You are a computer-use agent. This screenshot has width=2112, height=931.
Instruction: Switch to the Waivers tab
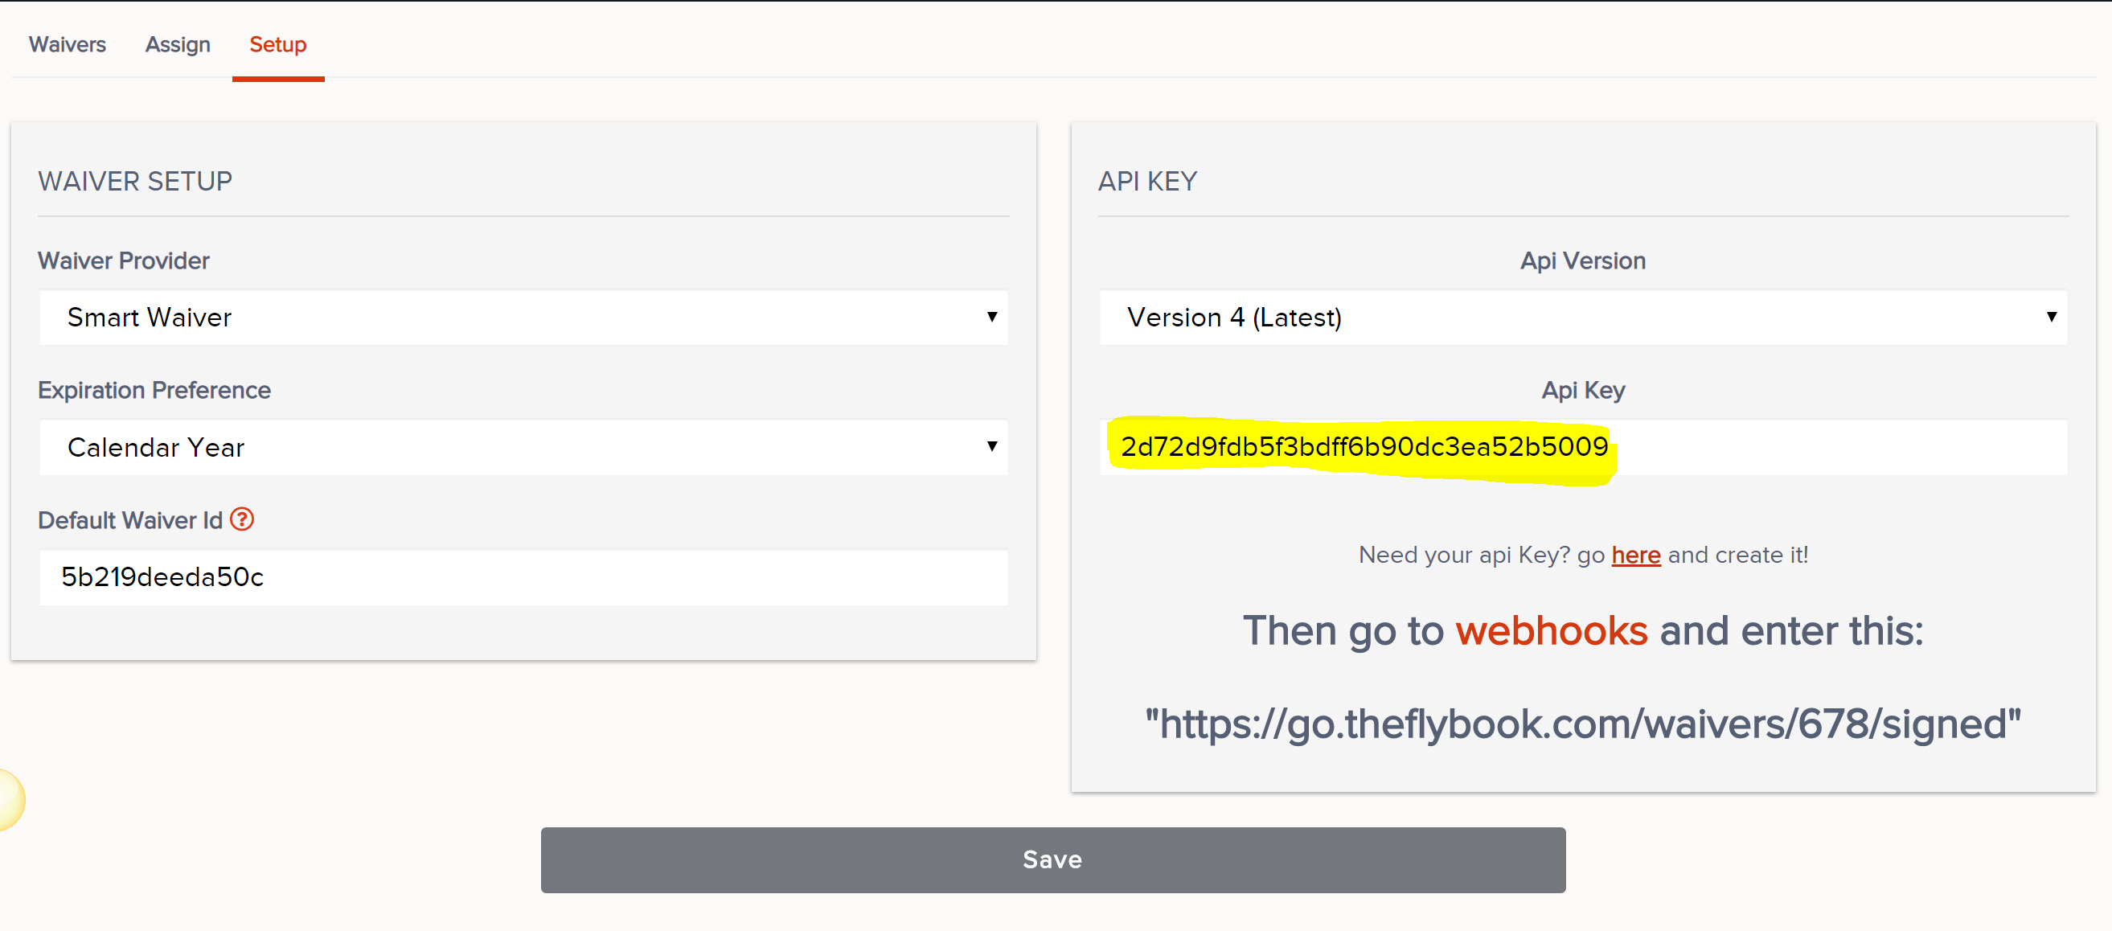point(68,44)
